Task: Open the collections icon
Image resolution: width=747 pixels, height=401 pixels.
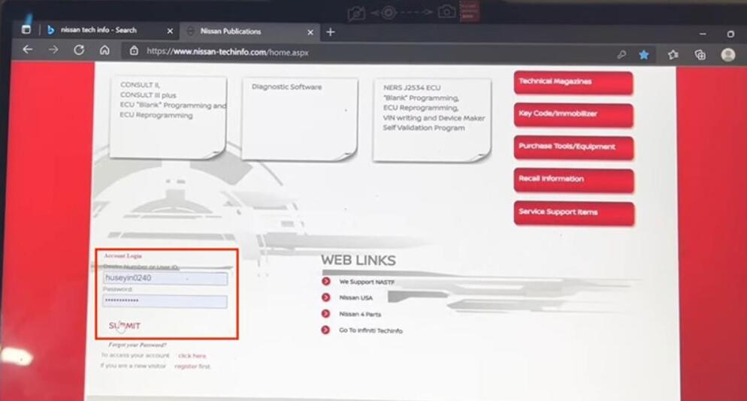Action: (x=700, y=55)
